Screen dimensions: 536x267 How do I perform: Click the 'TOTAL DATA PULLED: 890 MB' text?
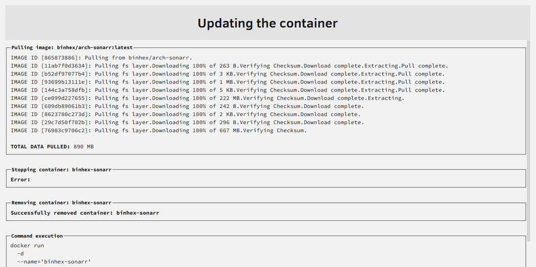click(x=52, y=147)
